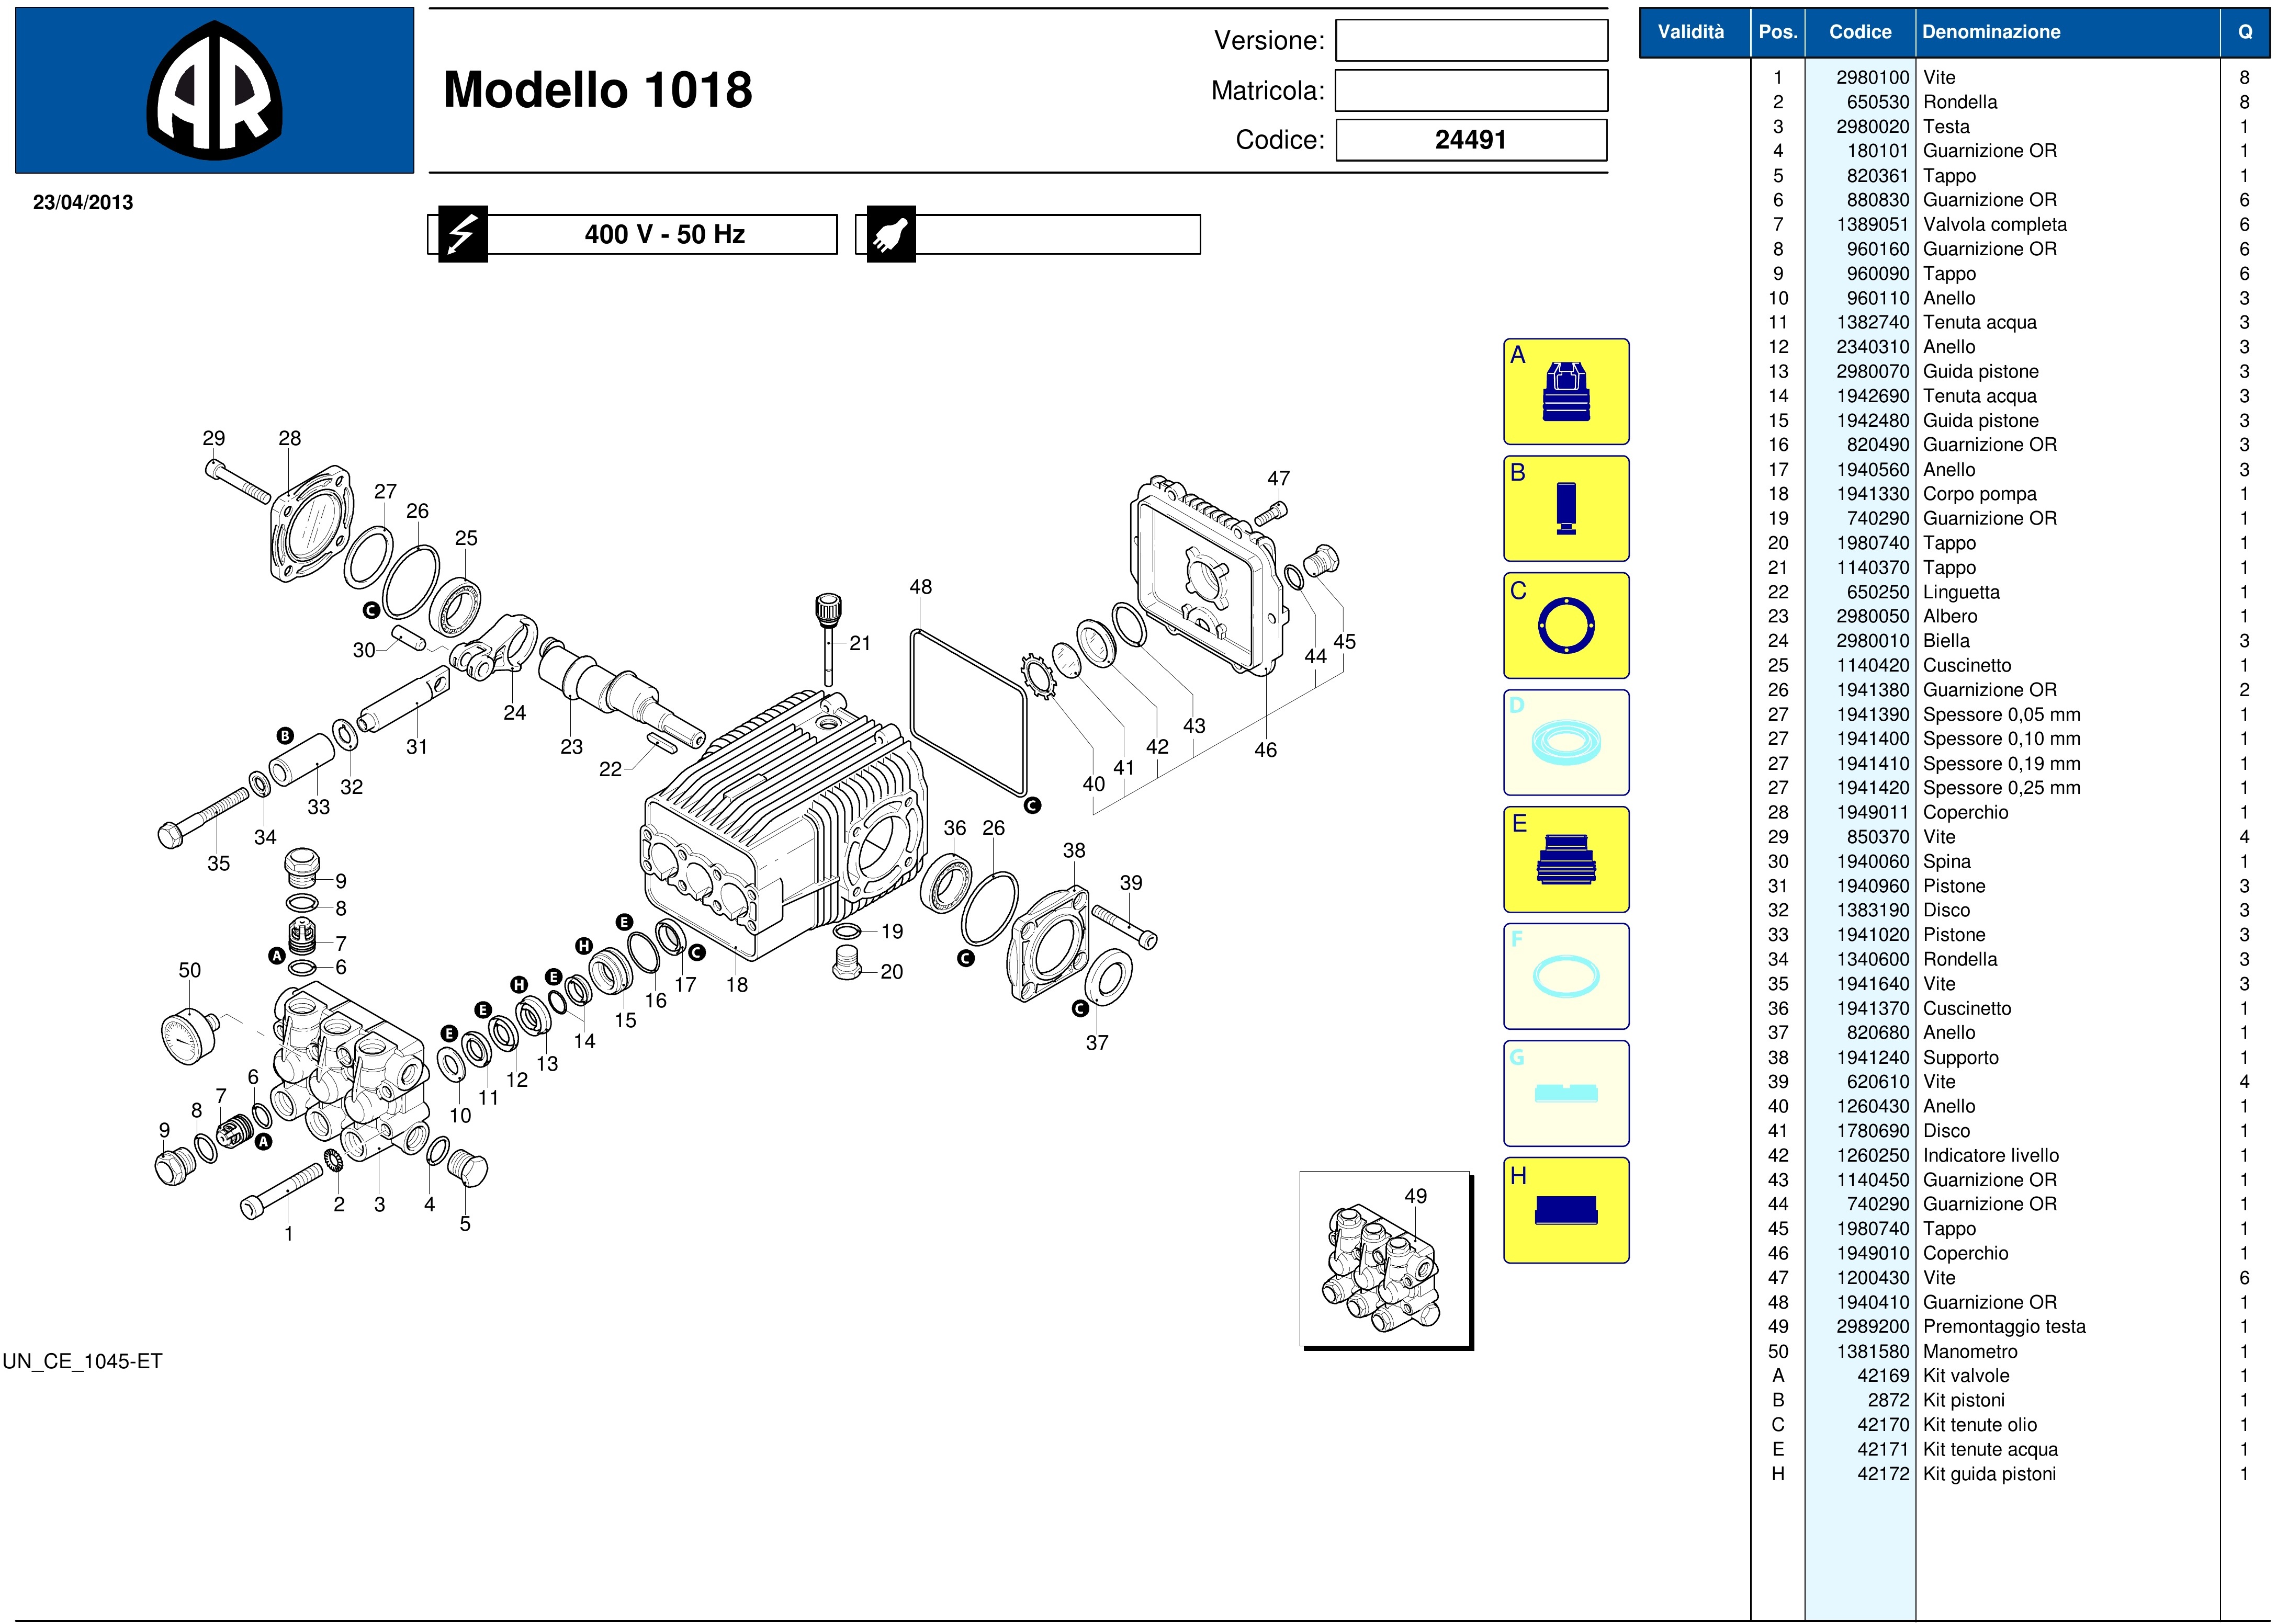Select kit B piston icon

pyautogui.click(x=1565, y=509)
